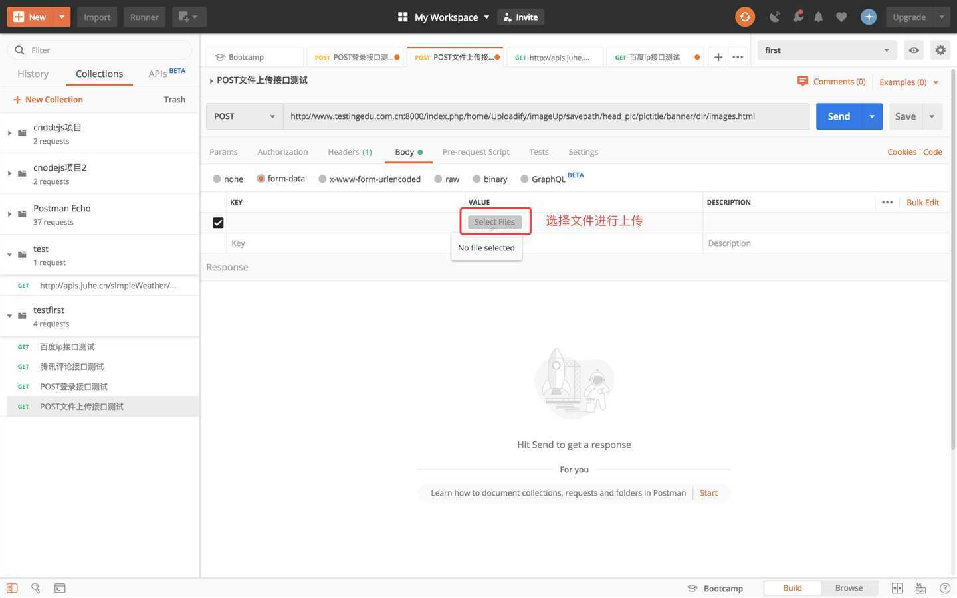Open the POST method dropdown
The width and height of the screenshot is (957, 598).
coord(244,116)
